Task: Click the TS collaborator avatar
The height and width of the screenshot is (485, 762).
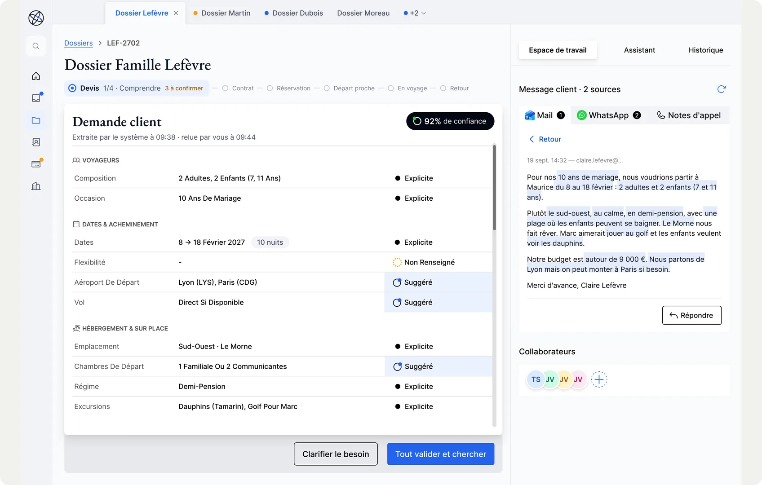Action: pyautogui.click(x=536, y=379)
